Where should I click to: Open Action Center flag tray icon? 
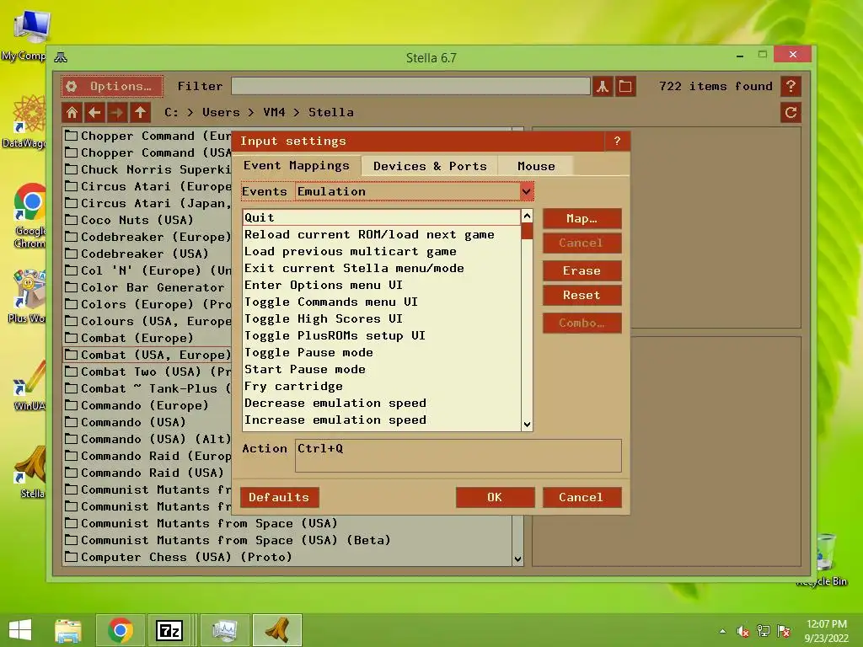tap(784, 631)
